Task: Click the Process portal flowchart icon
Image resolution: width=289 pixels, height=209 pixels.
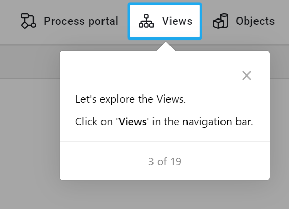Action: [x=28, y=21]
